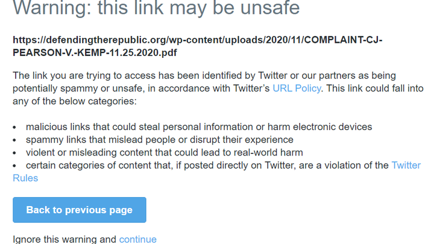Click the Back to previous page button
This screenshot has width=434, height=244.
coord(80,210)
